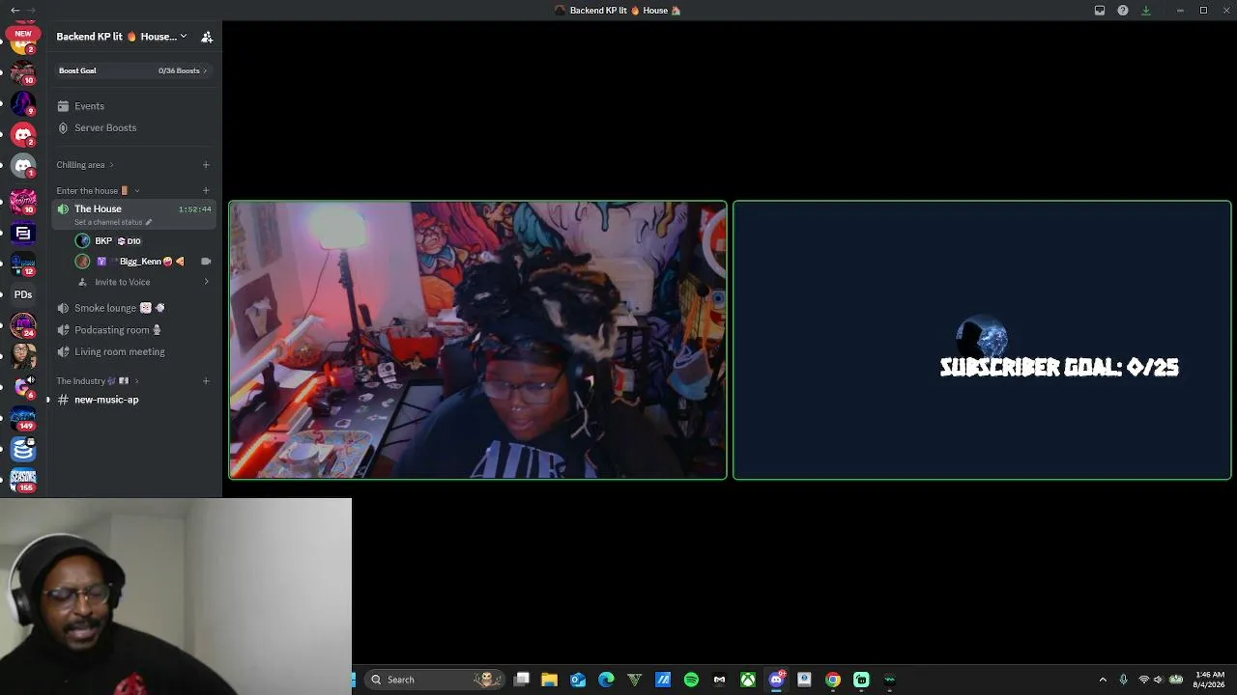The height and width of the screenshot is (695, 1237).
Task: Open Spotify from the taskbar
Action: coord(691,680)
